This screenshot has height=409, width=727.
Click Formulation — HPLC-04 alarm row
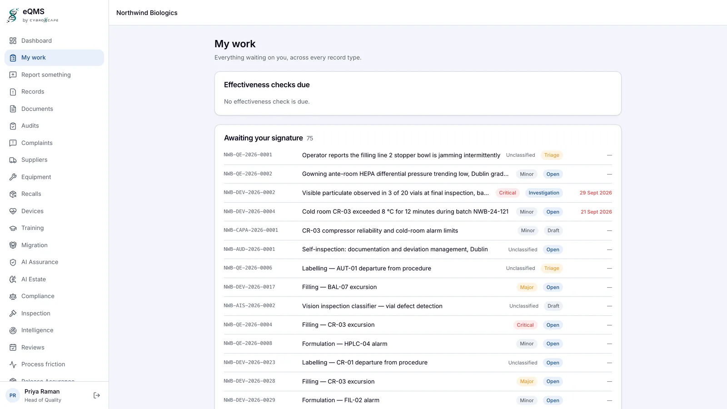coord(418,344)
